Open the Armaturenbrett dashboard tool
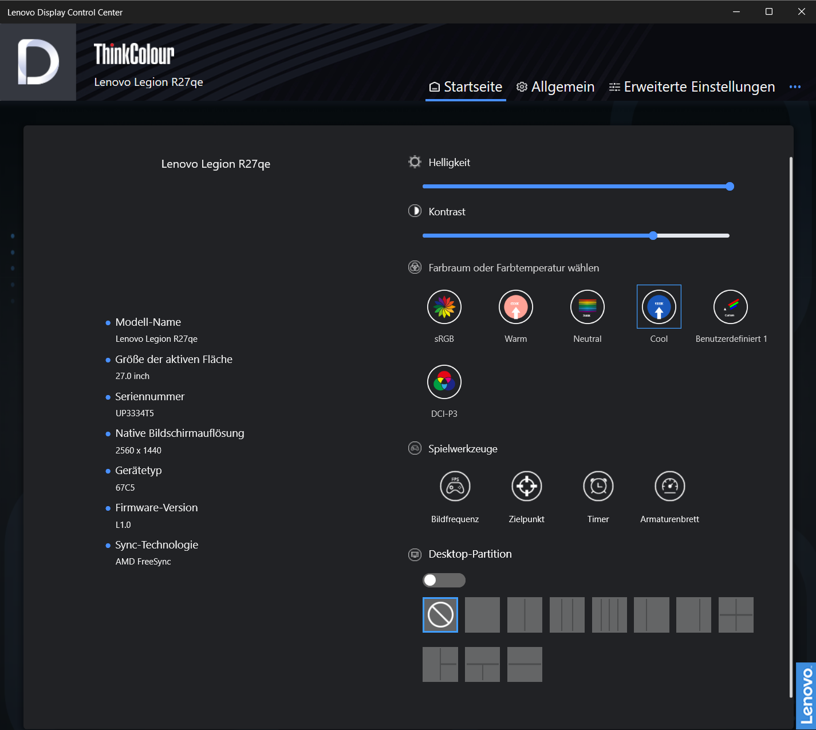816x730 pixels. 669,486
